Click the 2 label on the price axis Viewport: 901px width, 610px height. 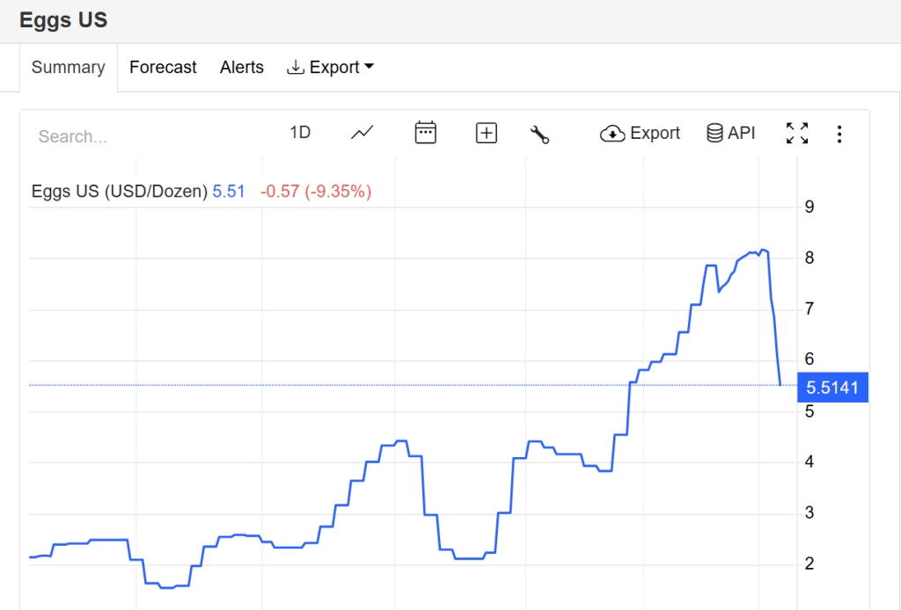click(x=809, y=563)
